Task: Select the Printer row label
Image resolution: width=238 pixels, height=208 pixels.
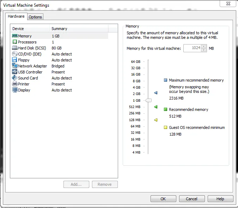Action: 24,84
